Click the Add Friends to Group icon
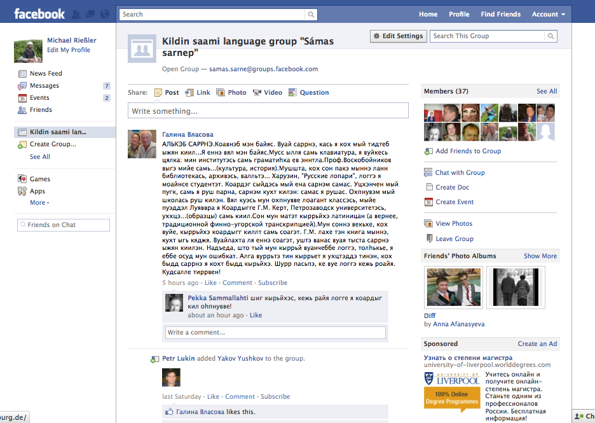 coord(428,151)
